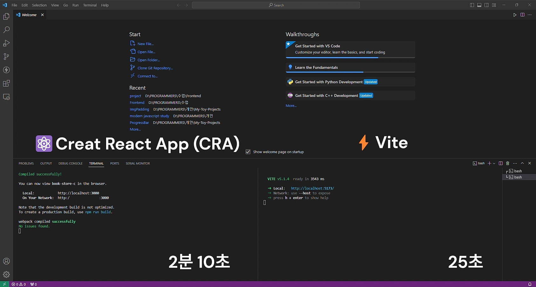Open the Run menu

coord(75,5)
